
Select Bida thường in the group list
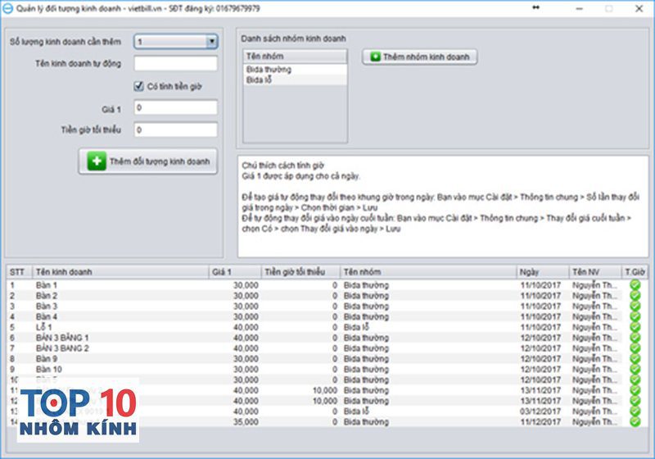[269, 70]
